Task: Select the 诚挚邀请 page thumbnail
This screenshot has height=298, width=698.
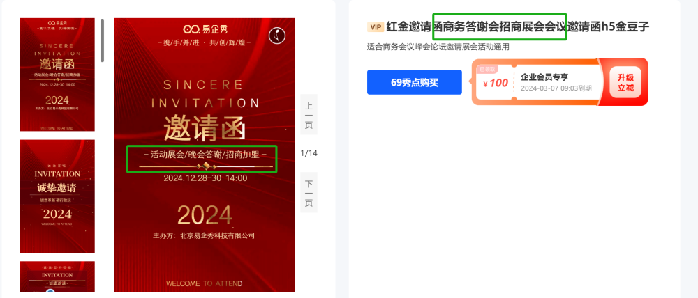Action: click(x=57, y=196)
